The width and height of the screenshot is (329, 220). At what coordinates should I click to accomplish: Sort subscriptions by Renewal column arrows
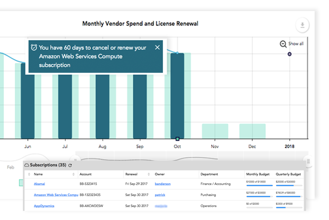pos(149,174)
